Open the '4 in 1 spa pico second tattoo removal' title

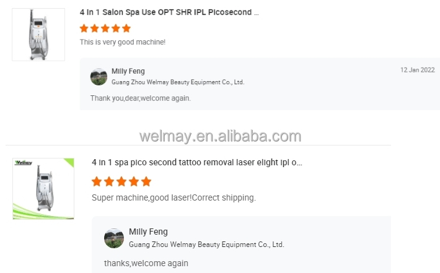197,163
